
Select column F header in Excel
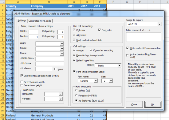coord(113,2)
